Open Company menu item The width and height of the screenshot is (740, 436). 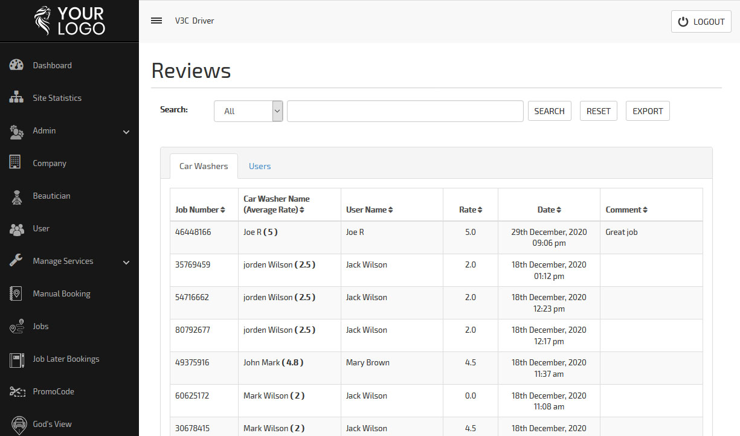69,163
